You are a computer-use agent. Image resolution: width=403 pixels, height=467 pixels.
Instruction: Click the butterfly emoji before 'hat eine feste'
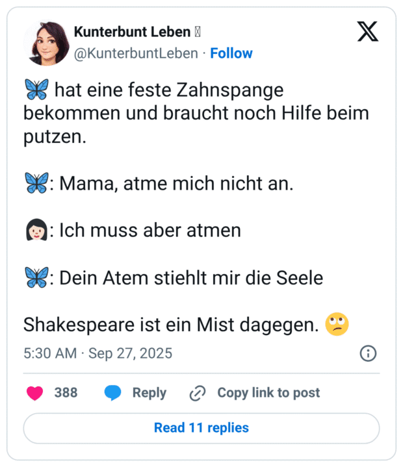pyautogui.click(x=36, y=90)
